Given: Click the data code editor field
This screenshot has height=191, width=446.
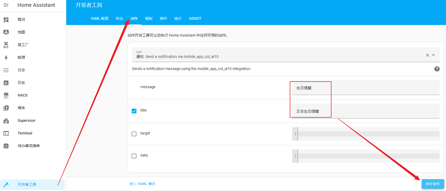Looking at the screenshot, I should click(x=366, y=156).
